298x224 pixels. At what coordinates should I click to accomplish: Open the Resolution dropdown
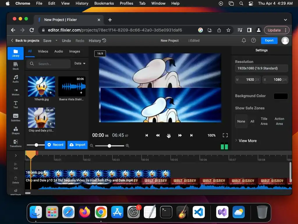262,68
